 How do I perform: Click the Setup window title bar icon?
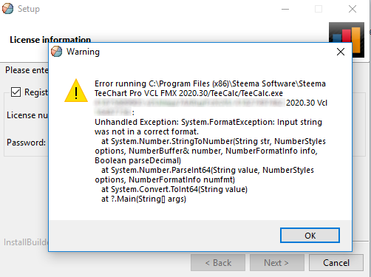tap(8, 9)
